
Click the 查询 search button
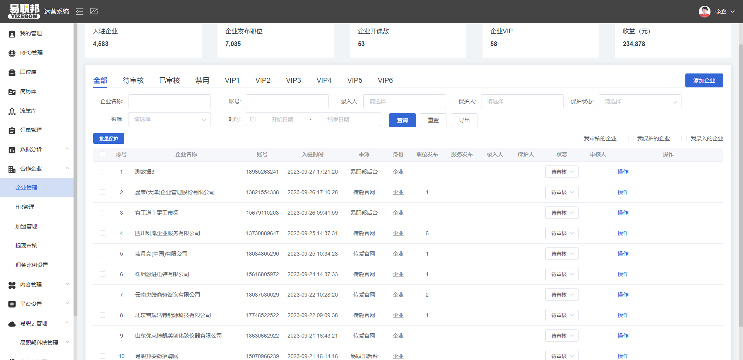pyautogui.click(x=402, y=120)
